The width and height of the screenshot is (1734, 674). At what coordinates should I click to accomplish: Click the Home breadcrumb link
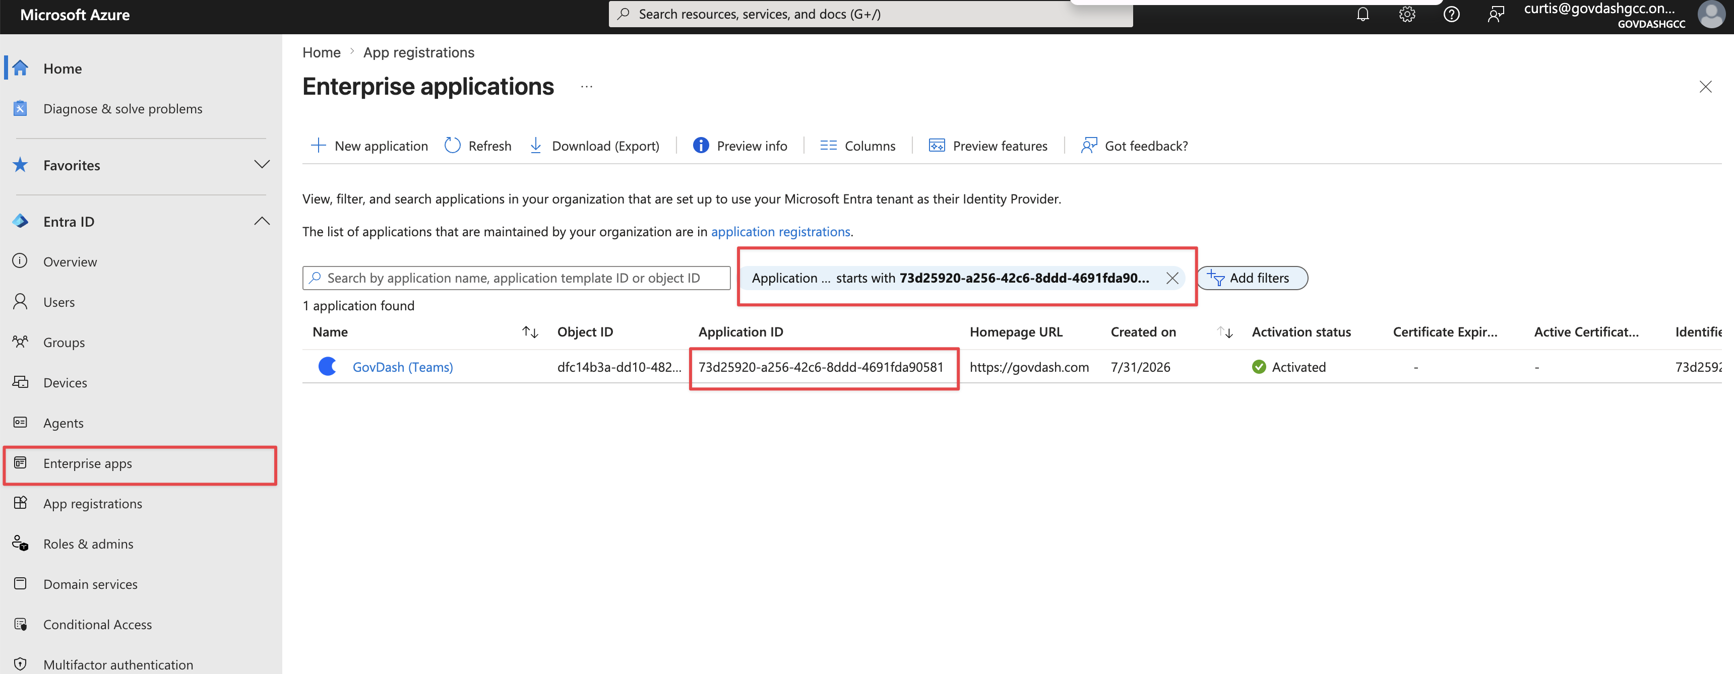point(321,52)
